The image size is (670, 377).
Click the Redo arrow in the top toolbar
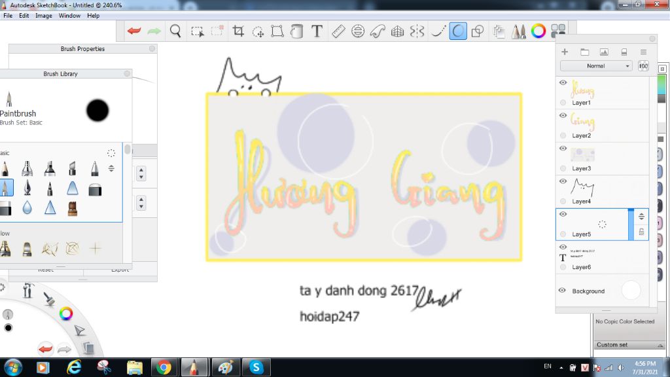[x=154, y=31]
